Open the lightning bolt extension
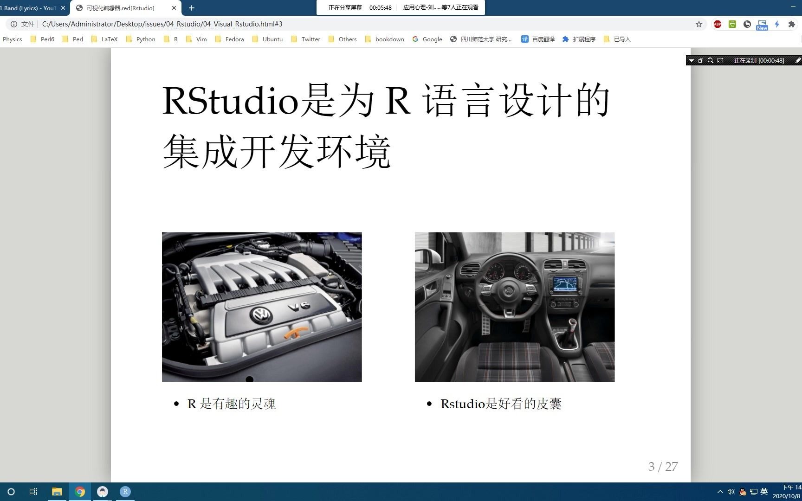Image resolution: width=802 pixels, height=501 pixels. point(777,24)
